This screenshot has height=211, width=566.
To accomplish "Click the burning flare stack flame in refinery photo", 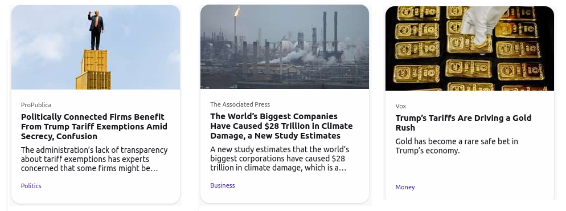I will click(237, 11).
